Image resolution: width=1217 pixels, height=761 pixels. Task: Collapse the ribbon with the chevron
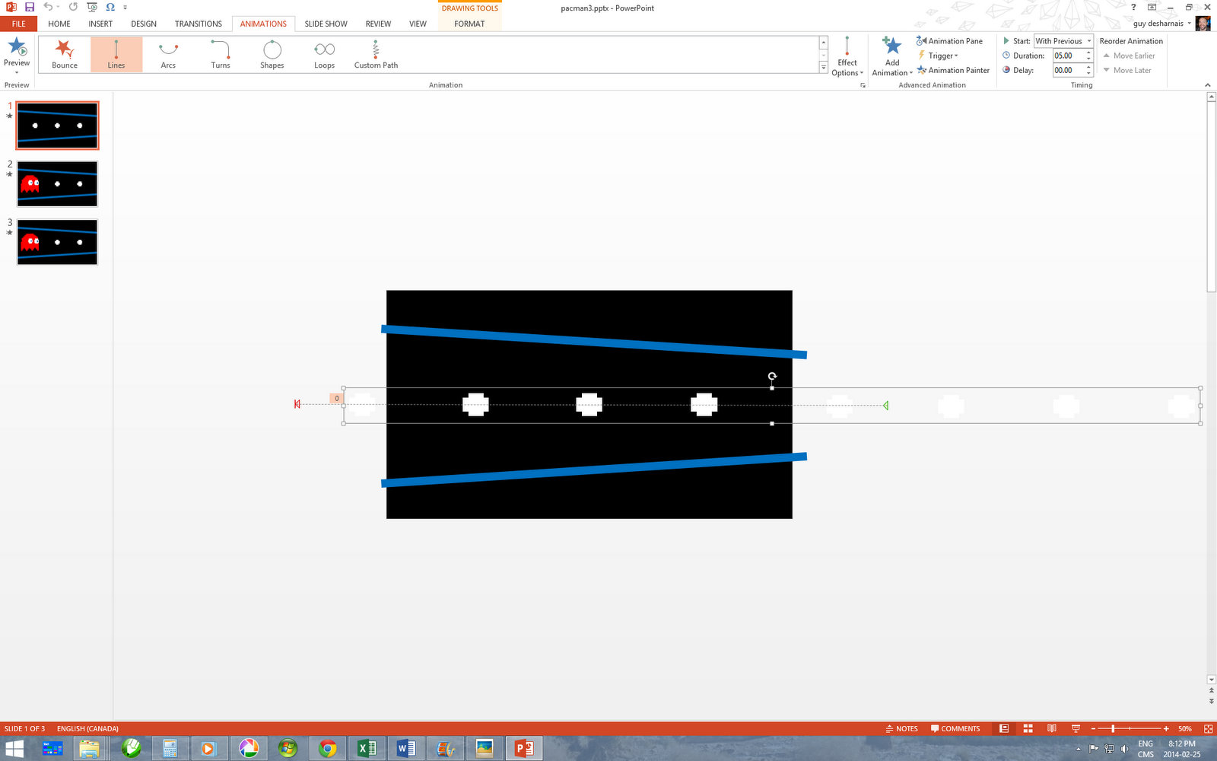pos(1207,85)
